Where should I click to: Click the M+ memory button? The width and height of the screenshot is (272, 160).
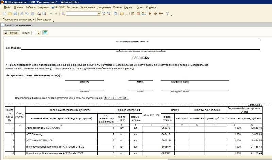click(x=155, y=14)
